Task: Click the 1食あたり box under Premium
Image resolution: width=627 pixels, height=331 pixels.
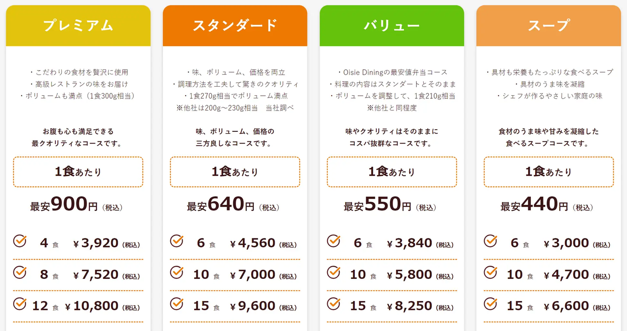Action: point(78,172)
